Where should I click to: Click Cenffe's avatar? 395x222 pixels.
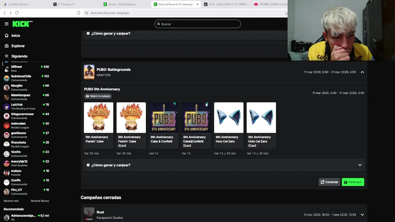click(x=6, y=182)
